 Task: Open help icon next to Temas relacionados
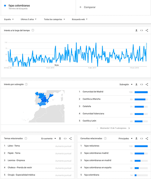click(x=26, y=139)
